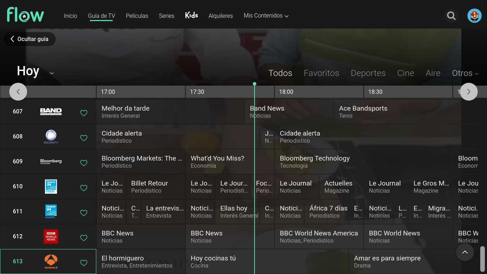Open the search magnifier icon
The width and height of the screenshot is (487, 274).
click(451, 16)
